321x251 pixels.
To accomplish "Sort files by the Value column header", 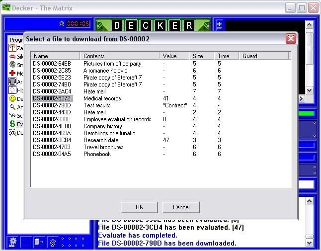I will [x=175, y=56].
